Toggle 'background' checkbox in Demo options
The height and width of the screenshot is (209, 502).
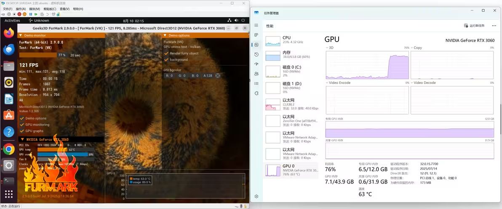coord(166,60)
